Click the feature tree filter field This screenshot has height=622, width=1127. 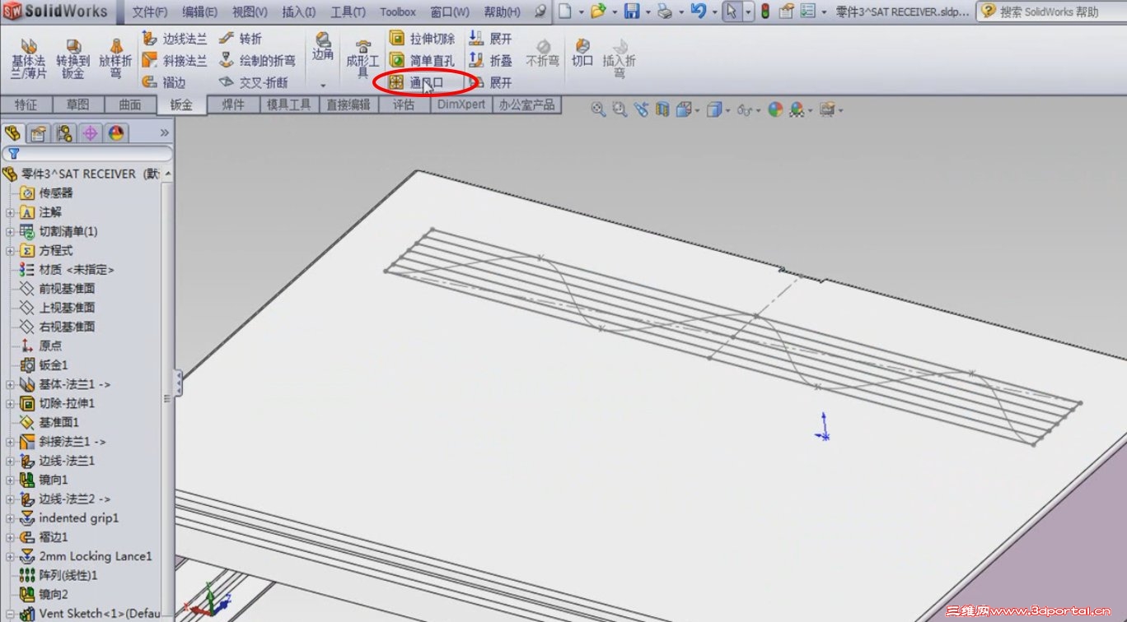(x=87, y=153)
